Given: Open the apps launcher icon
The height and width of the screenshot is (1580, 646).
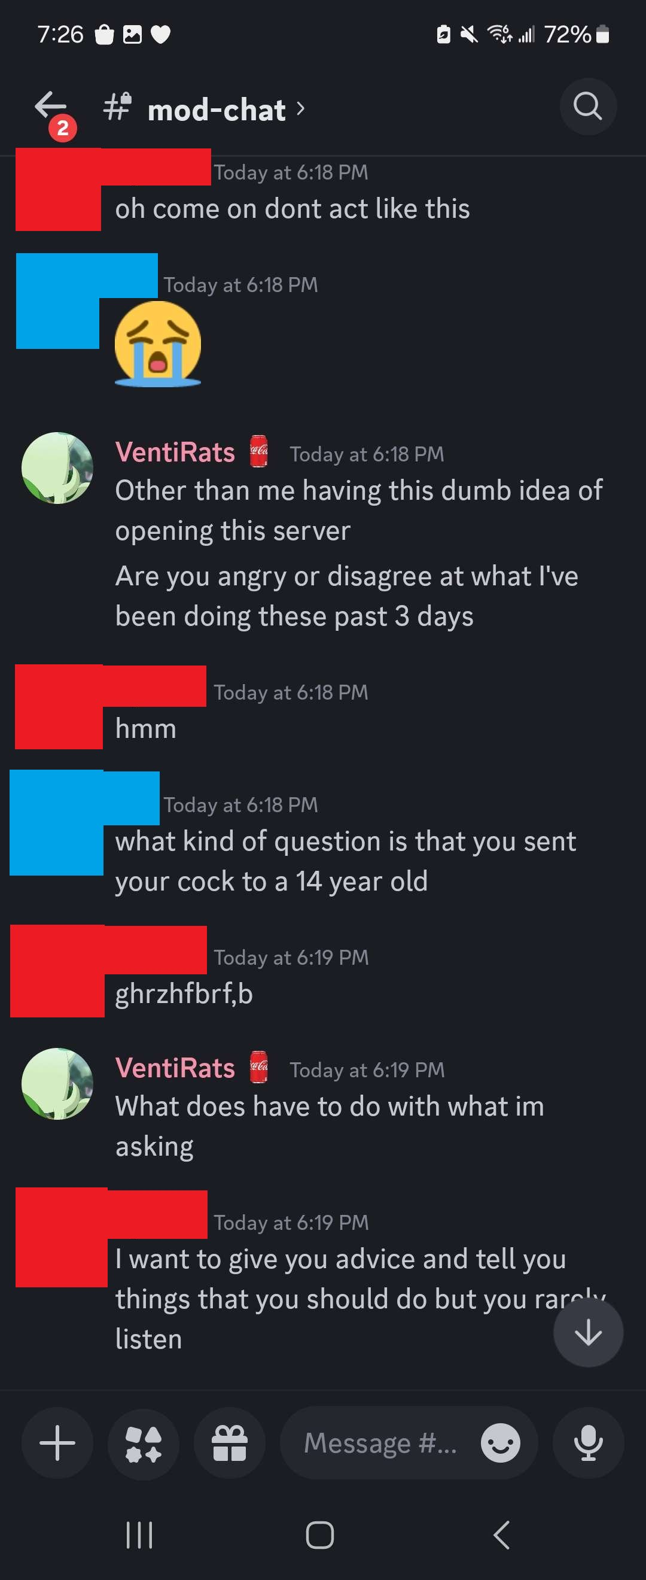Looking at the screenshot, I should click(144, 1442).
